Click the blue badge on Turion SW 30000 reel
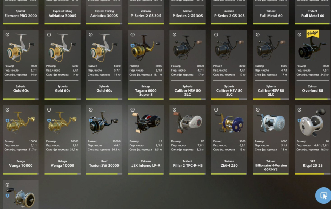This screenshot has width=331, height=209. [91, 120]
